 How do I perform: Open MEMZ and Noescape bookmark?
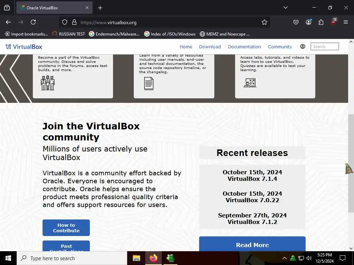coord(225,34)
